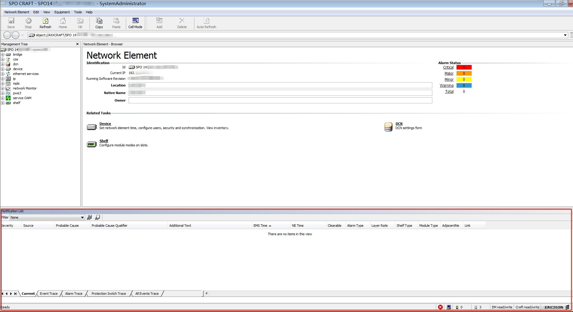This screenshot has height=312, width=573.
Task: Select shelf in management tree
Action: (17, 103)
